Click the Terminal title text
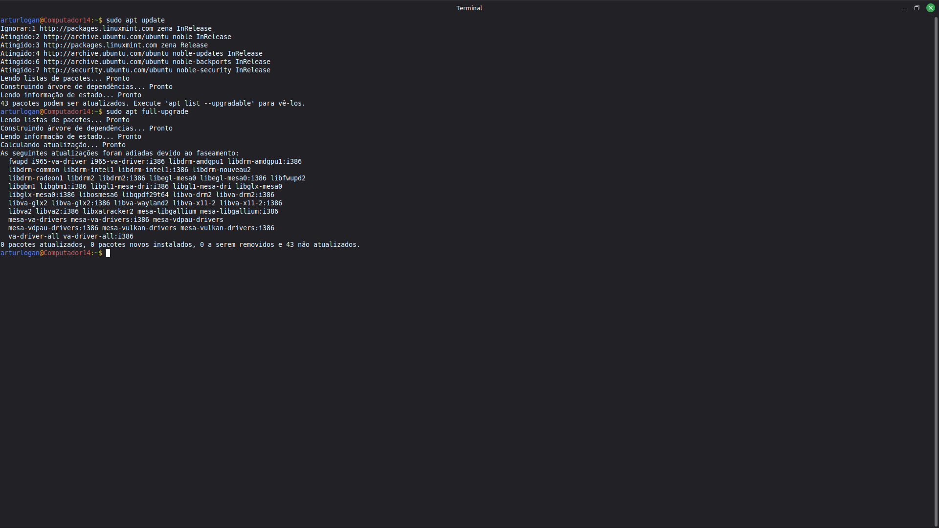 (469, 8)
